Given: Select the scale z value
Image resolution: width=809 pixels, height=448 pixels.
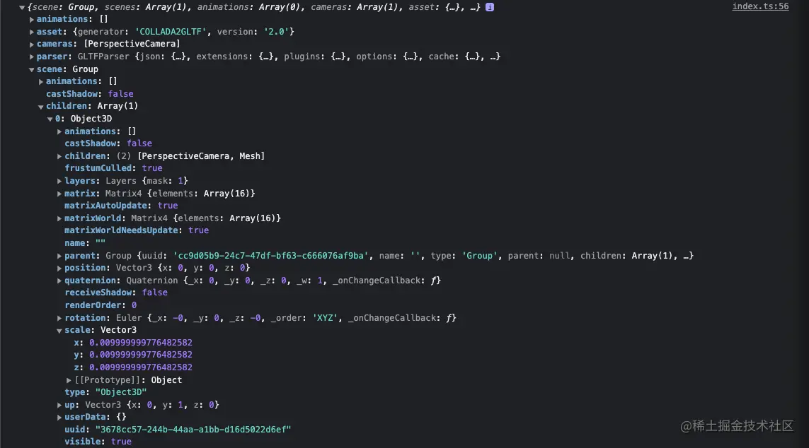Looking at the screenshot, I should coord(141,367).
